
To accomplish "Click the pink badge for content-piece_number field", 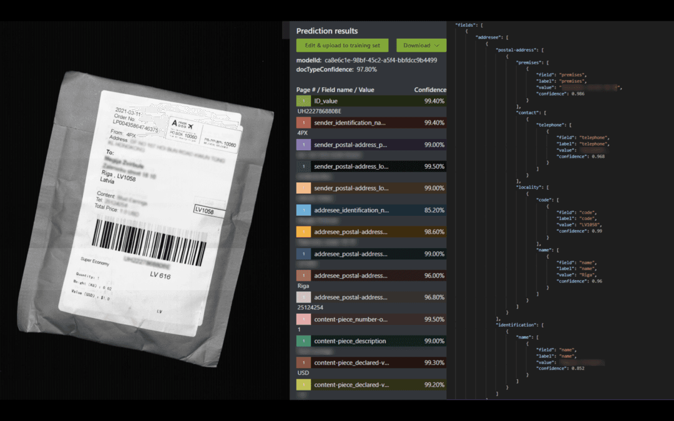I will 303,319.
